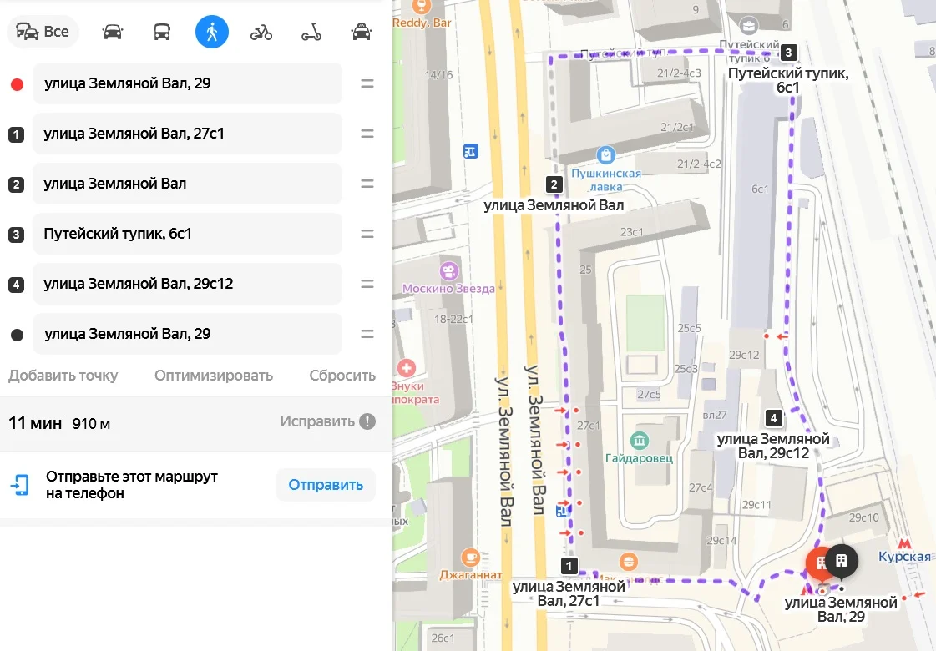Click map waypoint marker 3 at Путейский тупик
936x651 pixels.
pos(788,53)
